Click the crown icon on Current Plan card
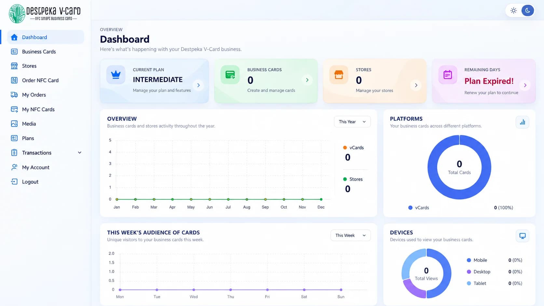This screenshot has width=544, height=306. (116, 75)
